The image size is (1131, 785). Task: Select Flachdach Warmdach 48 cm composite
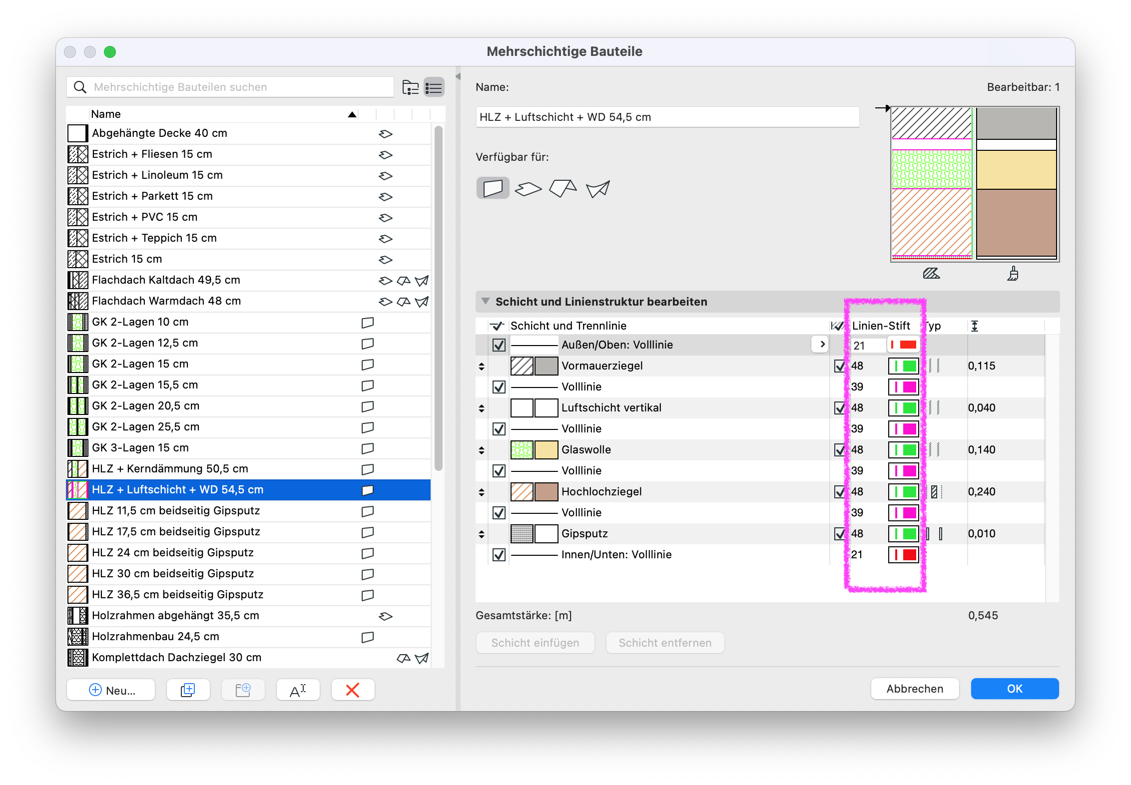[x=249, y=301]
